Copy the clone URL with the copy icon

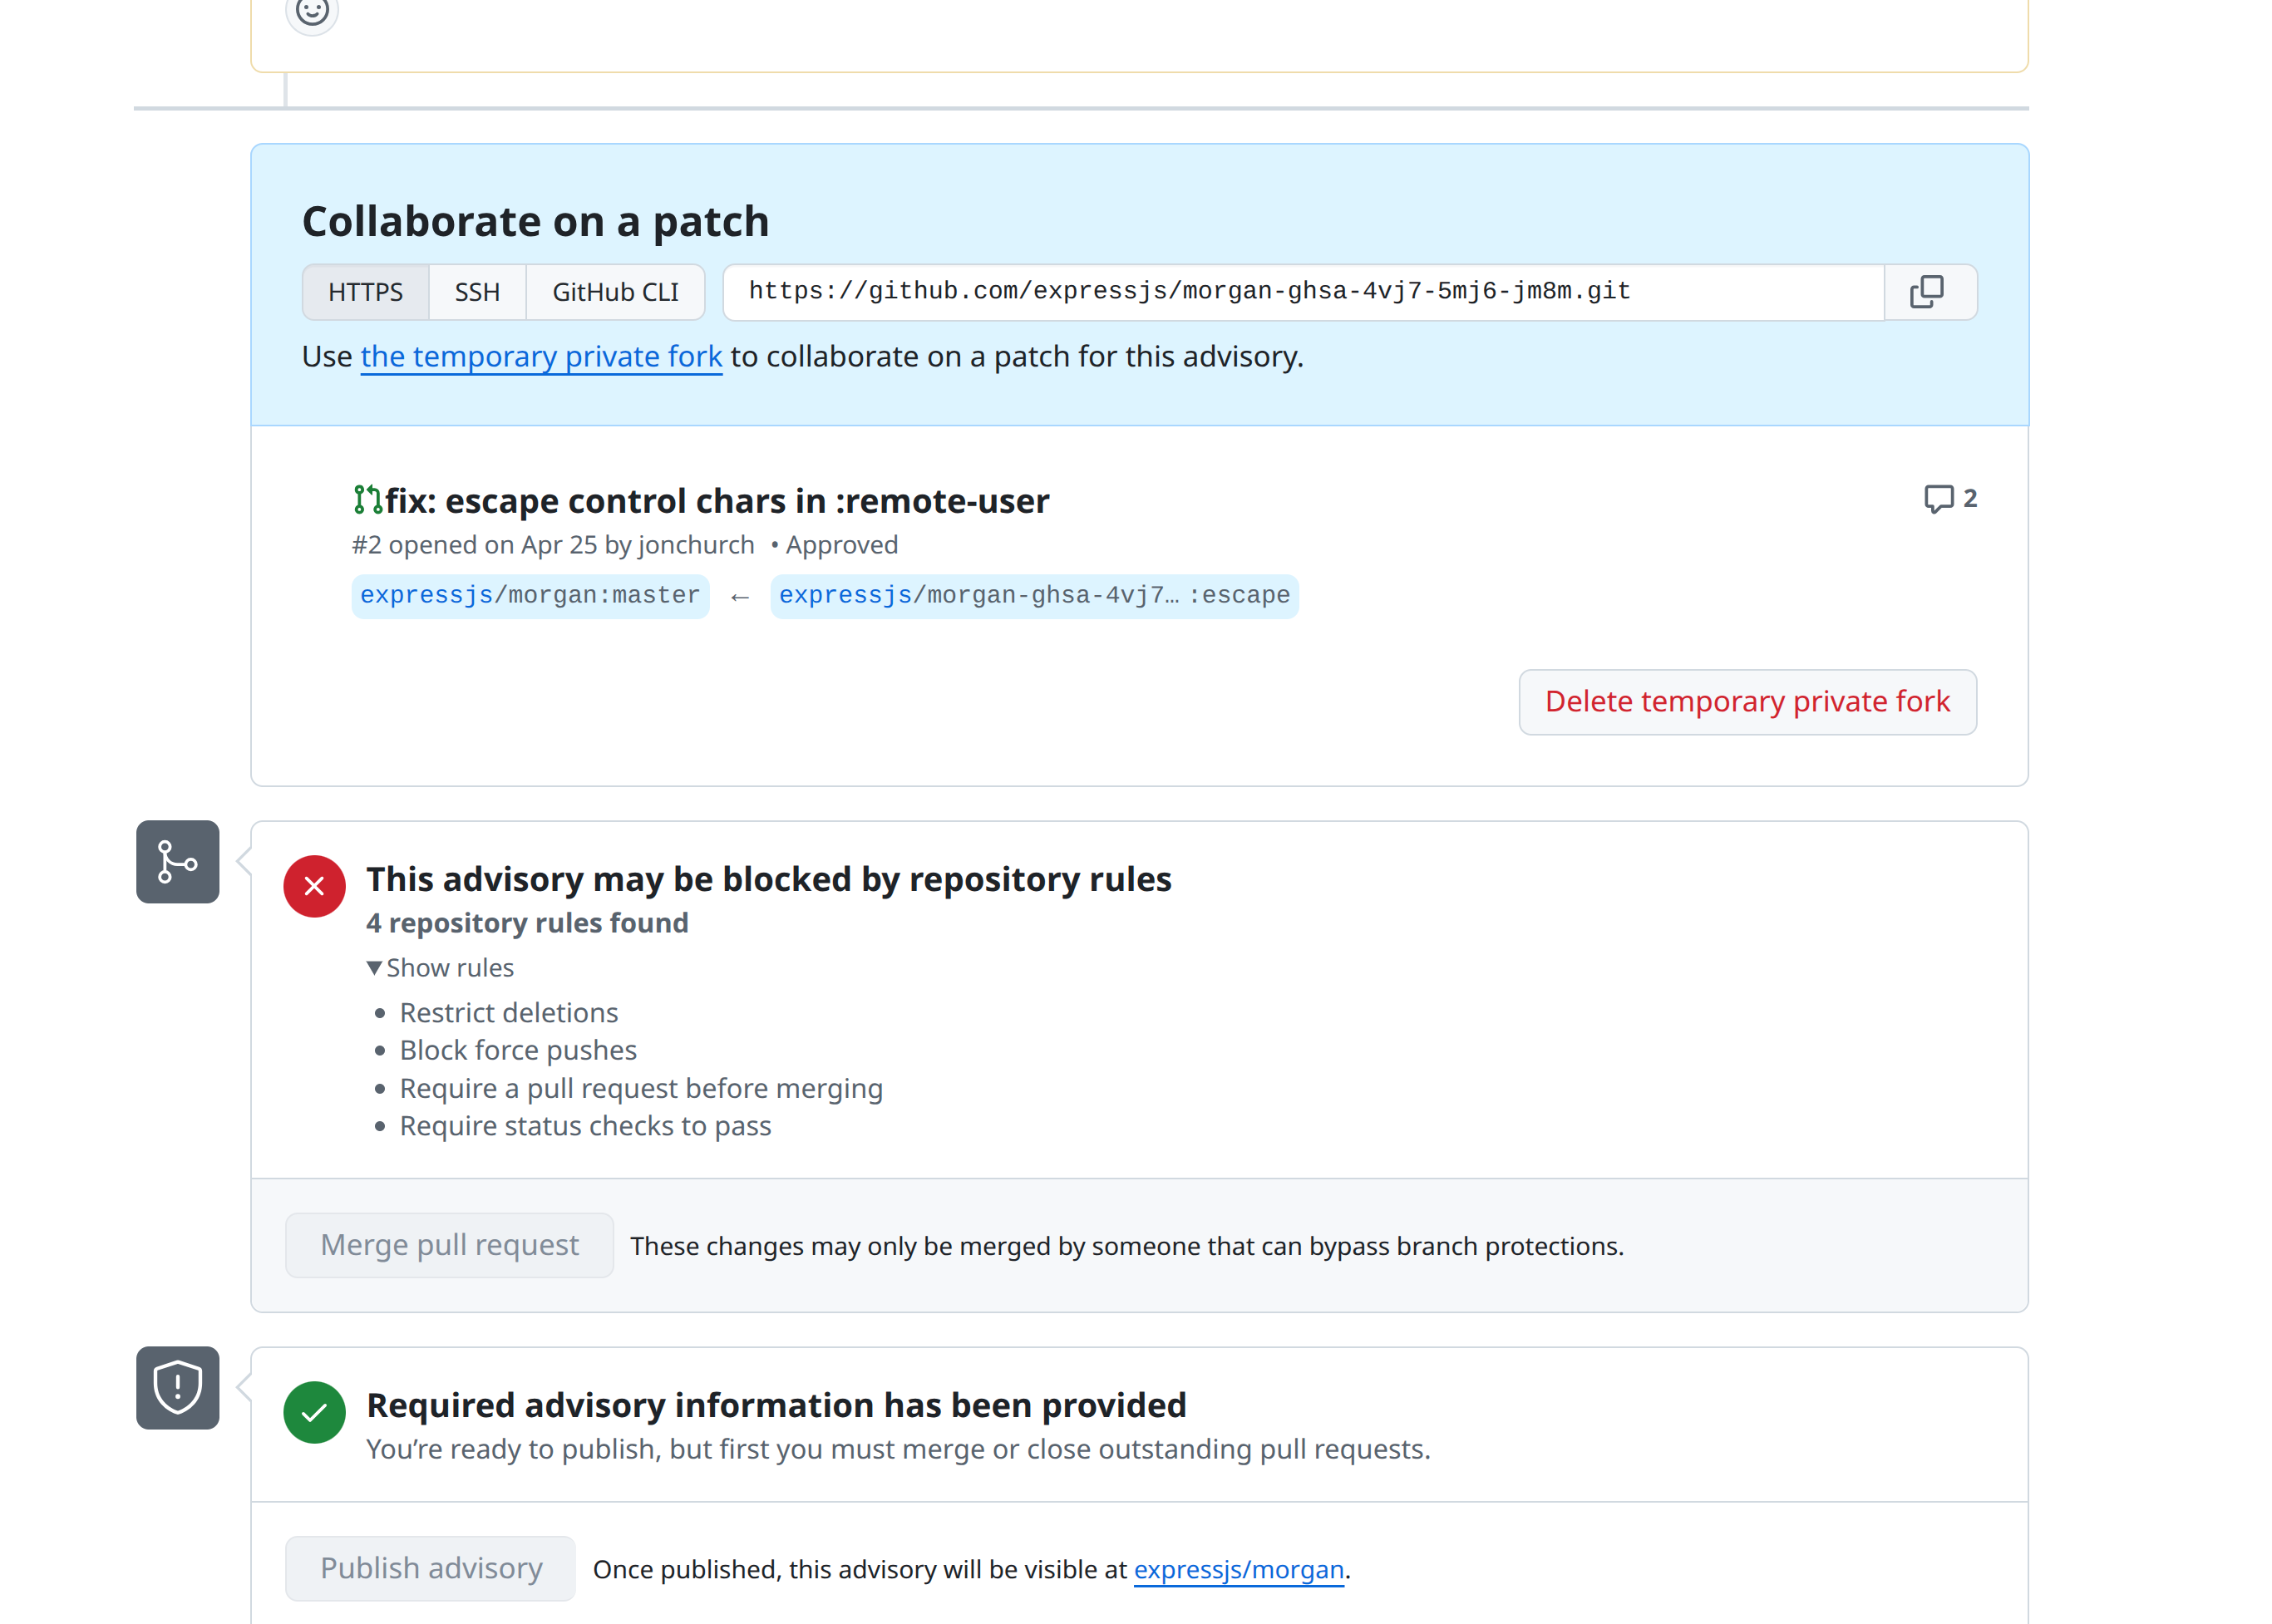click(1929, 292)
